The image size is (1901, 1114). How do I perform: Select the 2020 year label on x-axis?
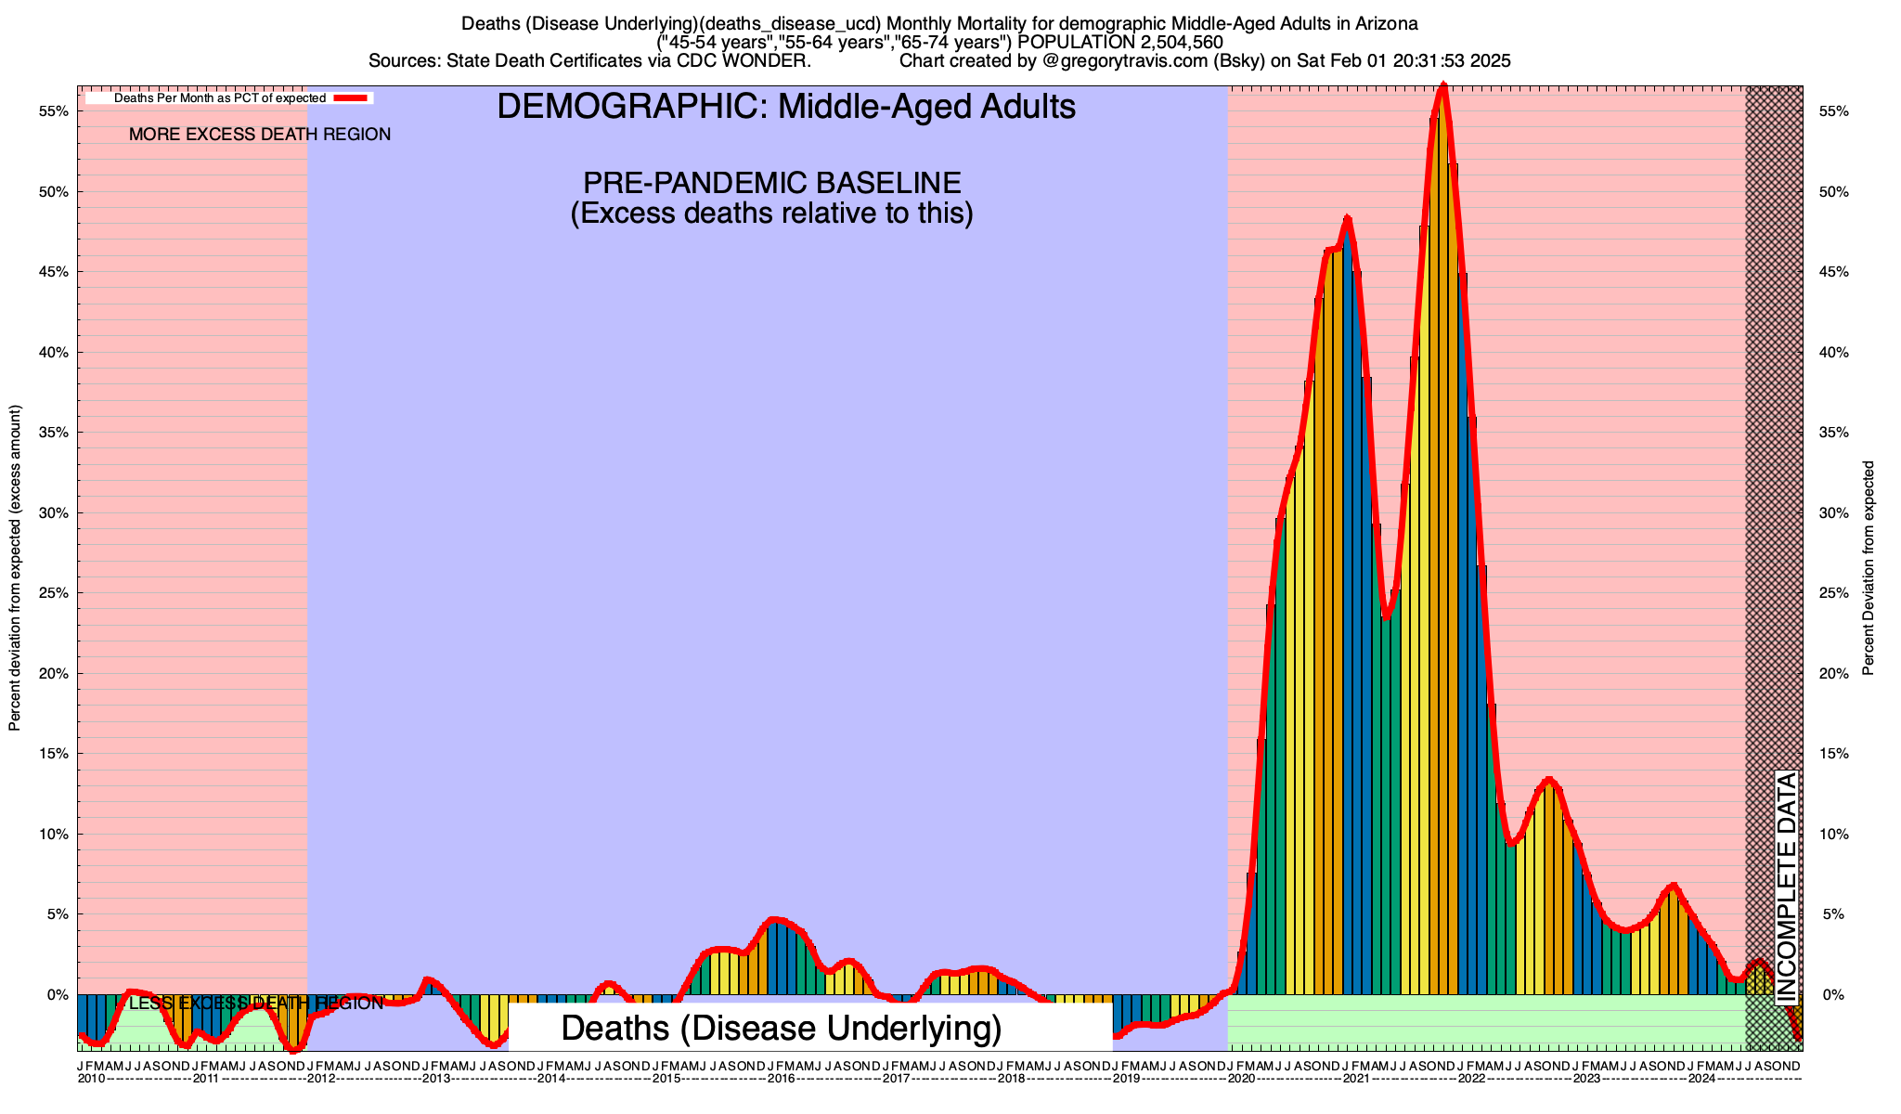pyautogui.click(x=1241, y=1079)
